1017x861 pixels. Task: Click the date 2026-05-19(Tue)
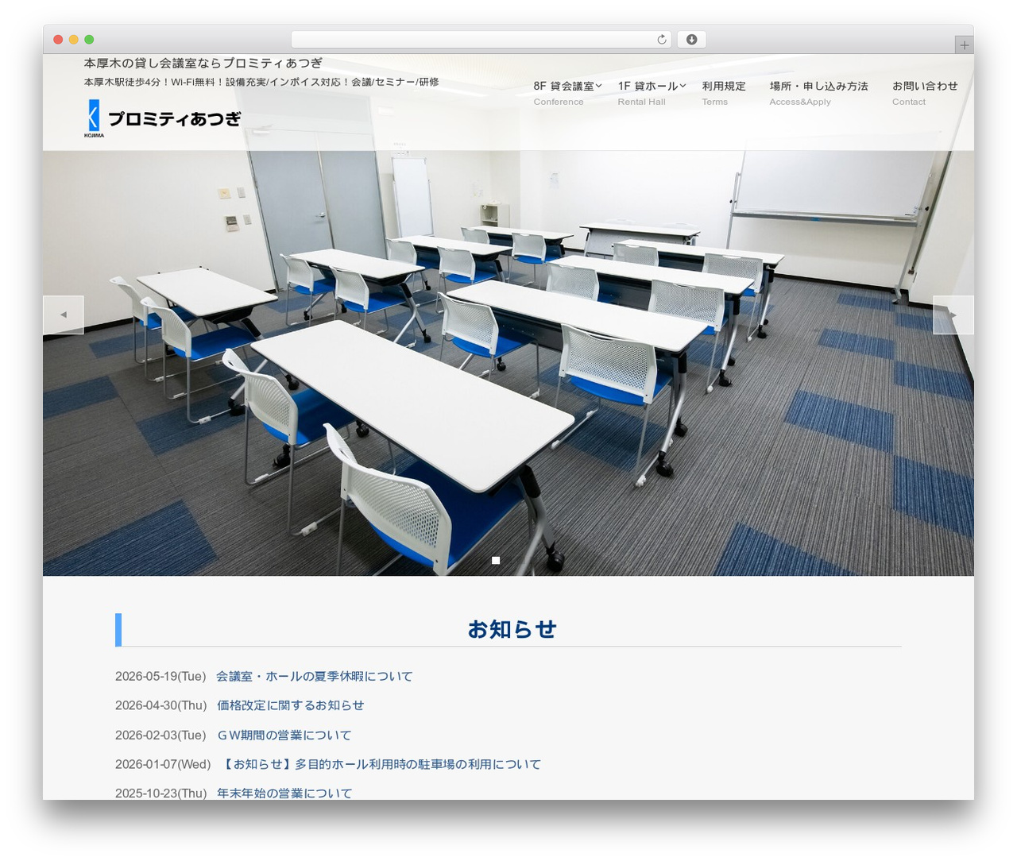coord(160,677)
